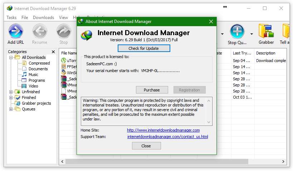Select Grabber projects category
This screenshot has width=293, height=171.
pyautogui.click(x=36, y=103)
